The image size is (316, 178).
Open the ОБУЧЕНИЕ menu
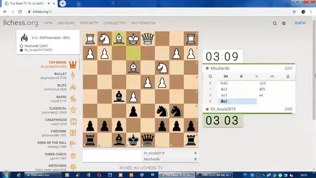point(66,23)
